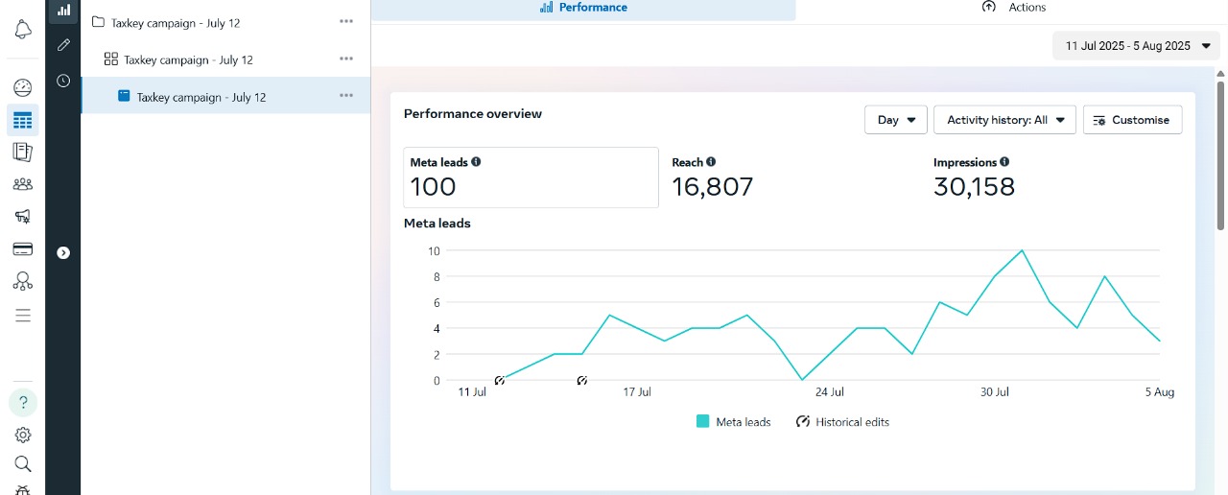Screen dimensions: 1228x495
Task: Open the Day breakdown dropdown
Action: 895,120
